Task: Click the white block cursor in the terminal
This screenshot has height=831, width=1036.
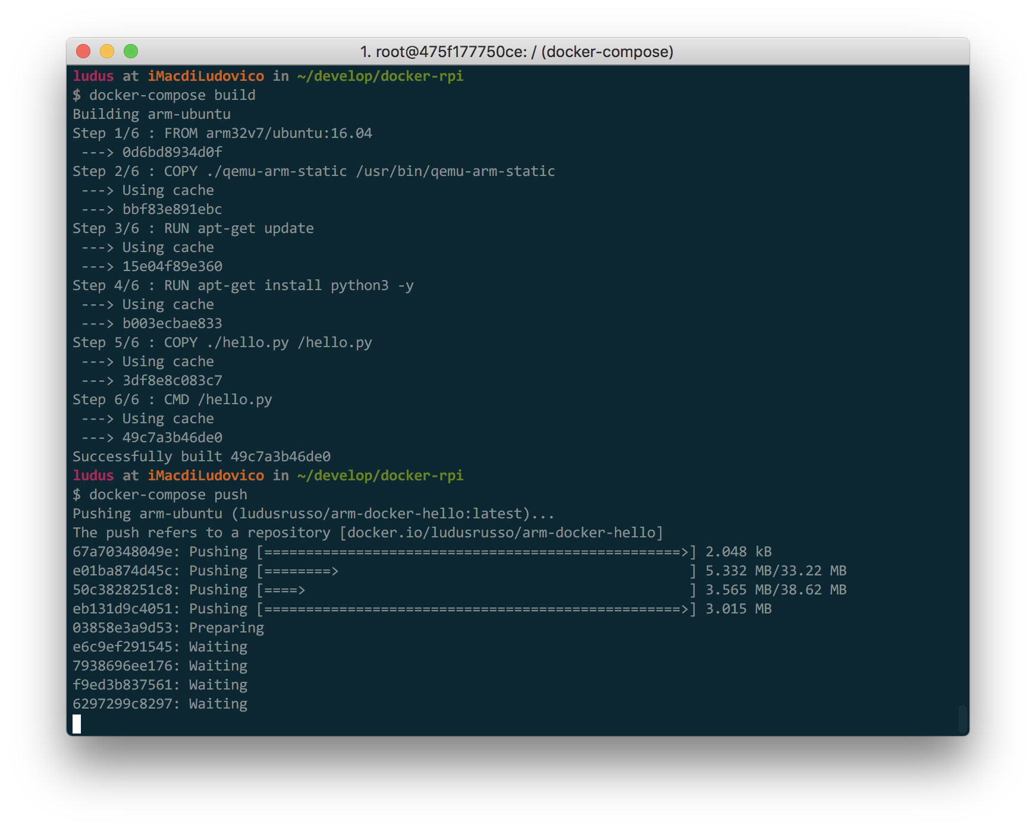Action: 77,723
